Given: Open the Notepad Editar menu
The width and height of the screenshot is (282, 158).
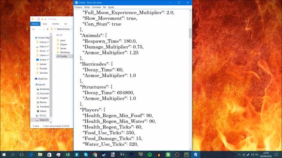Looking at the screenshot, I should tap(87, 7).
